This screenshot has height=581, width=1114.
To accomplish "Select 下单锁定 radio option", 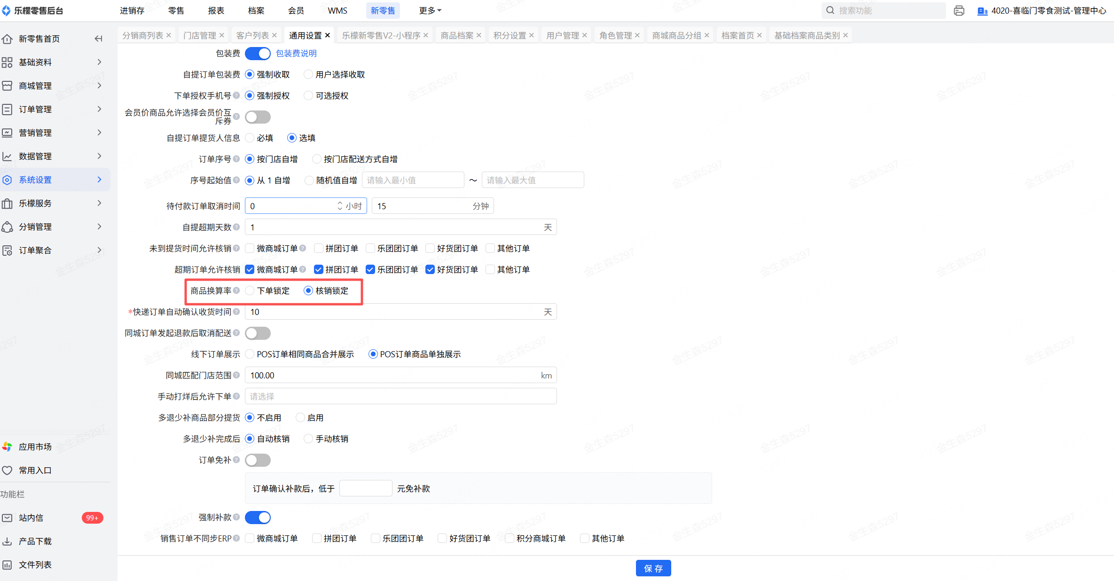I will (x=250, y=290).
